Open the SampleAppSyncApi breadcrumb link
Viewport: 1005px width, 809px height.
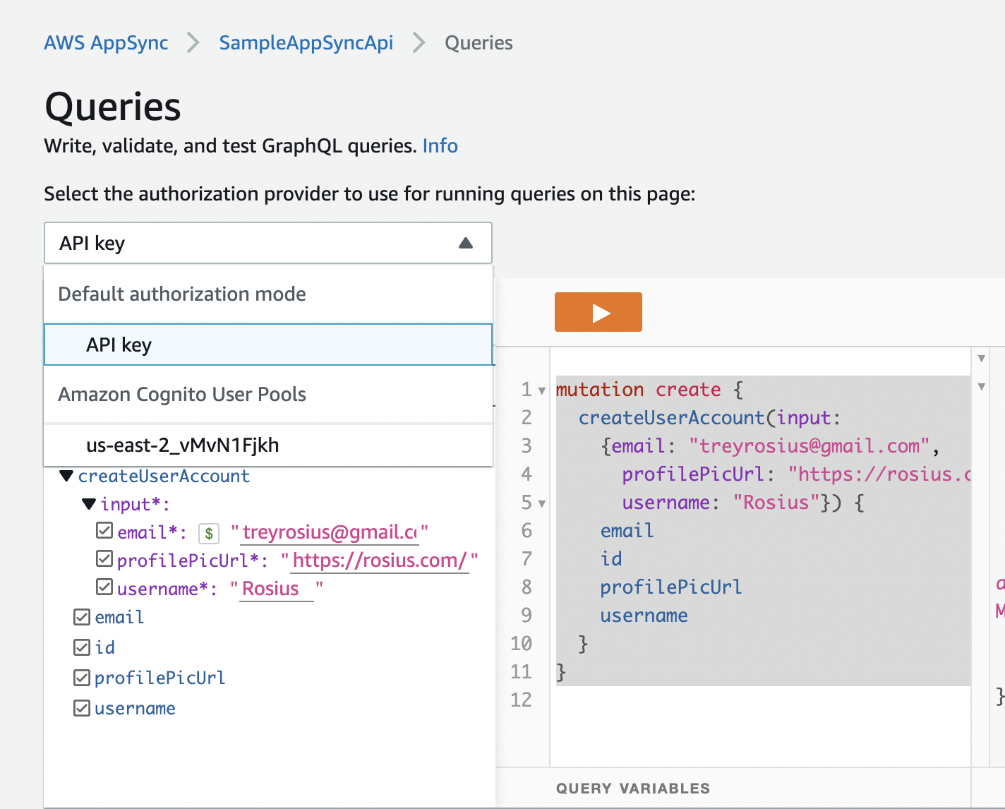pyautogui.click(x=306, y=43)
